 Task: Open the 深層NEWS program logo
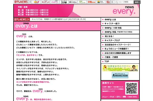point(91,2)
